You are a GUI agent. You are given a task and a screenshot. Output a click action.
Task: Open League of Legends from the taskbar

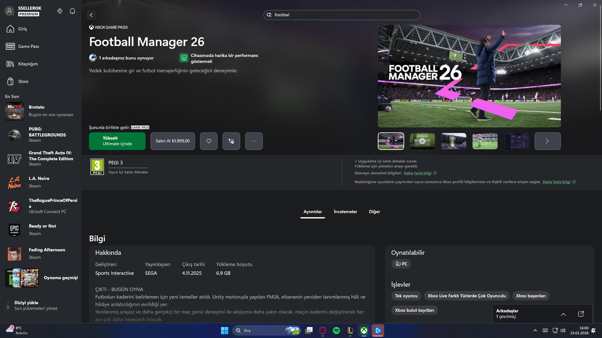pyautogui.click(x=350, y=330)
